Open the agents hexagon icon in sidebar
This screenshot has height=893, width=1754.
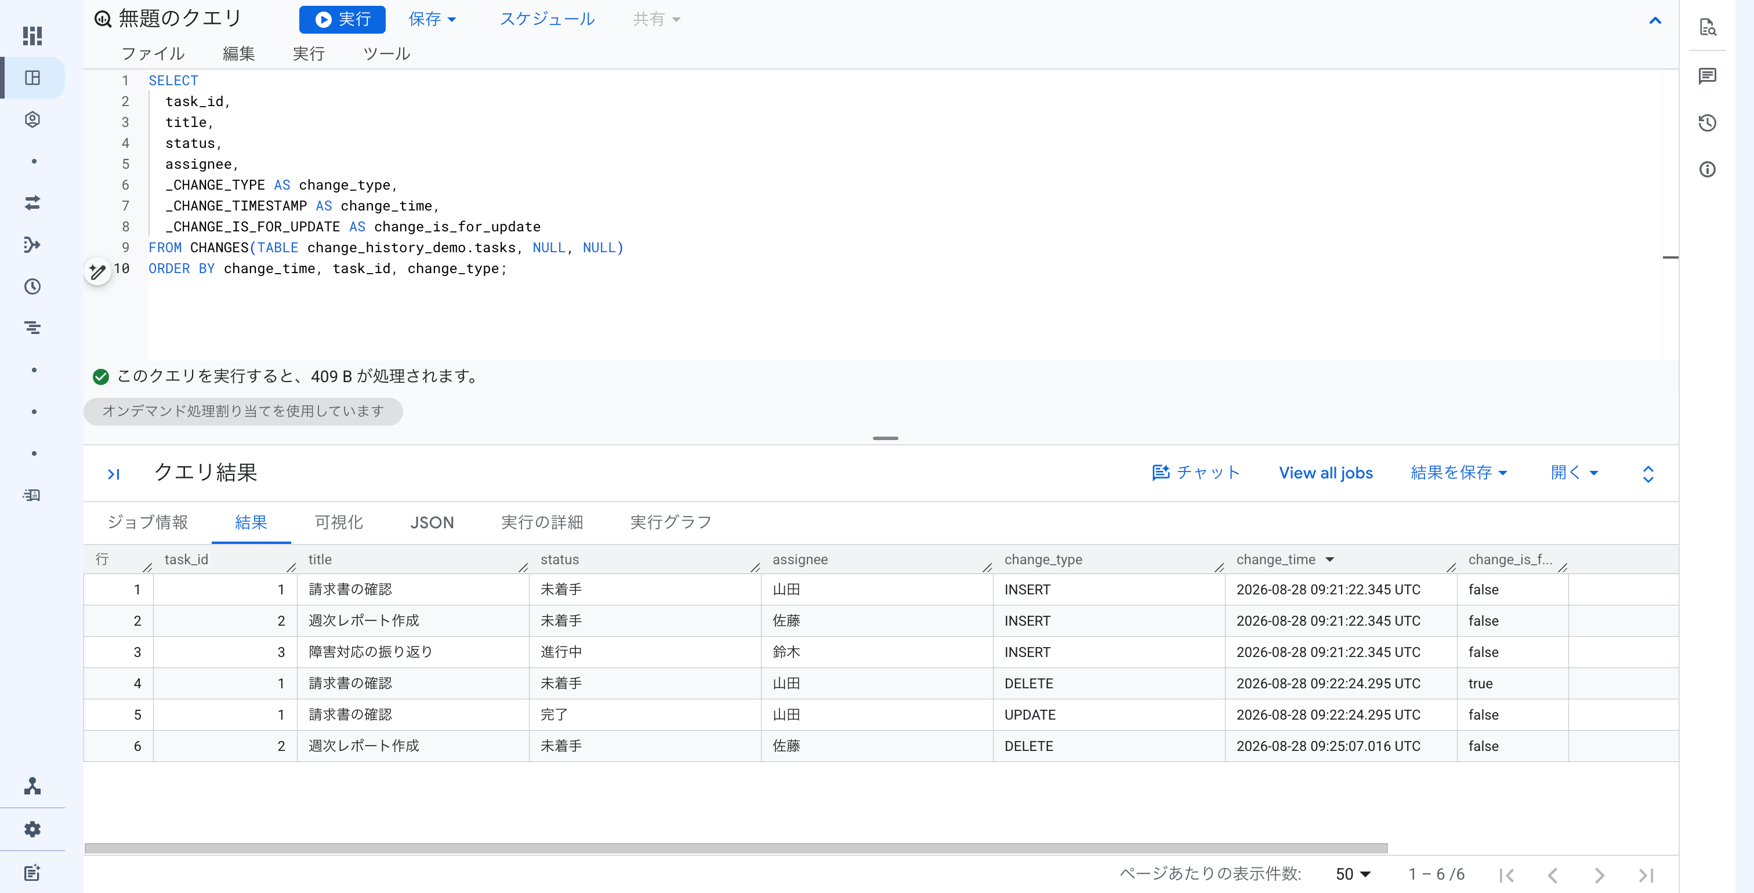(x=32, y=120)
